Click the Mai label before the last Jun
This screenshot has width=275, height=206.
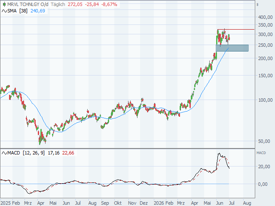tap(207, 203)
